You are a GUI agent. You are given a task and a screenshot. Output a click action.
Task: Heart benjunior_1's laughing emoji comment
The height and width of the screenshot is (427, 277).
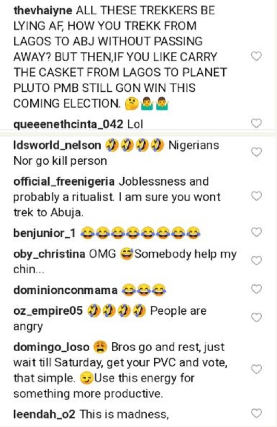pos(256,232)
